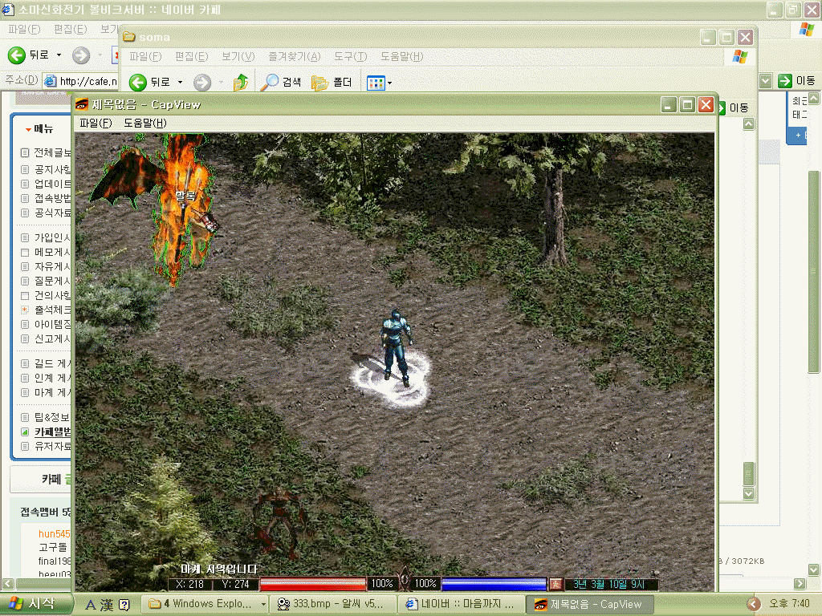Open the 즐겨찾기(A) menu in the soma window
This screenshot has height=616, width=822.
tap(294, 57)
